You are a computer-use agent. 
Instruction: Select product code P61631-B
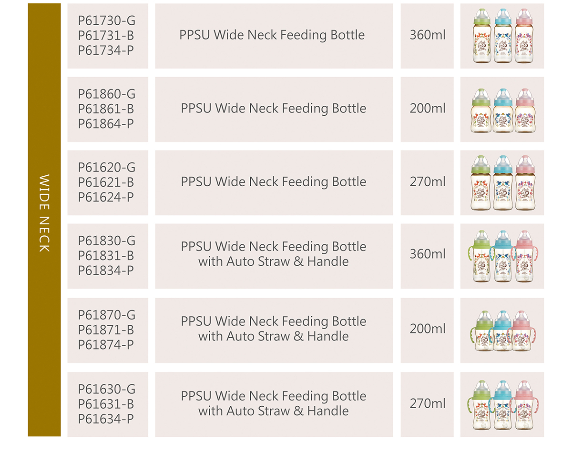106,404
